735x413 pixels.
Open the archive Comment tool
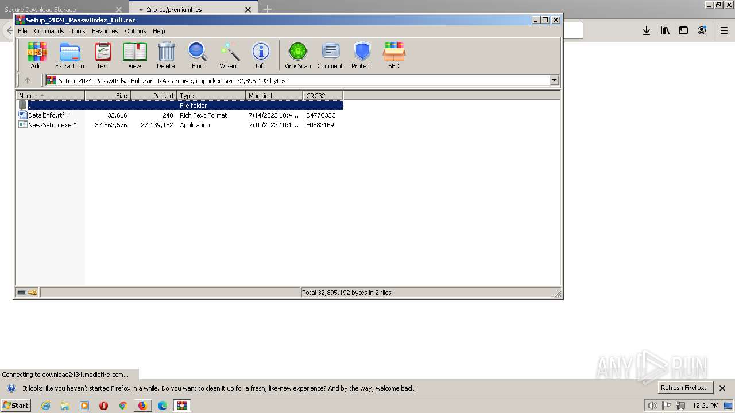[330, 56]
